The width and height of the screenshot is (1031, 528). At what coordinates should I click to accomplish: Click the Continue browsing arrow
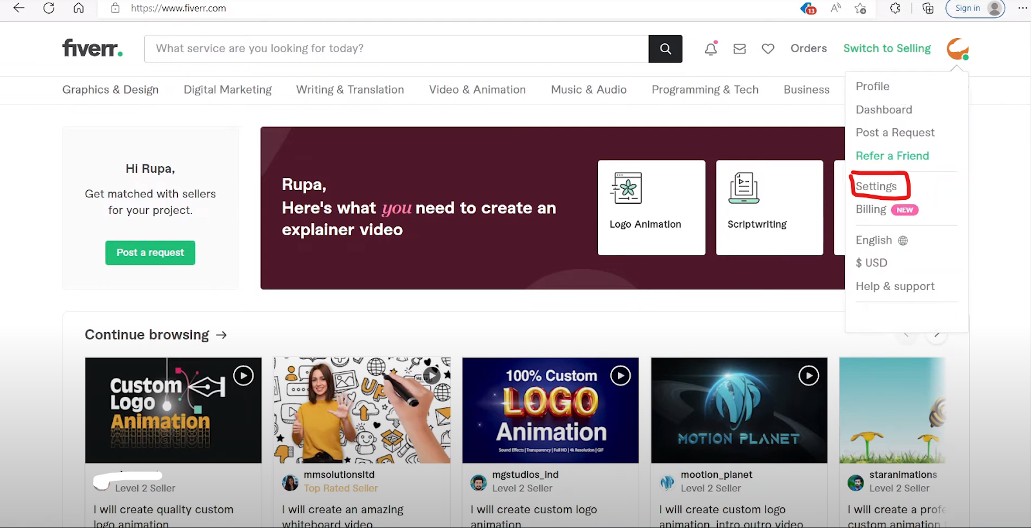[x=222, y=335]
